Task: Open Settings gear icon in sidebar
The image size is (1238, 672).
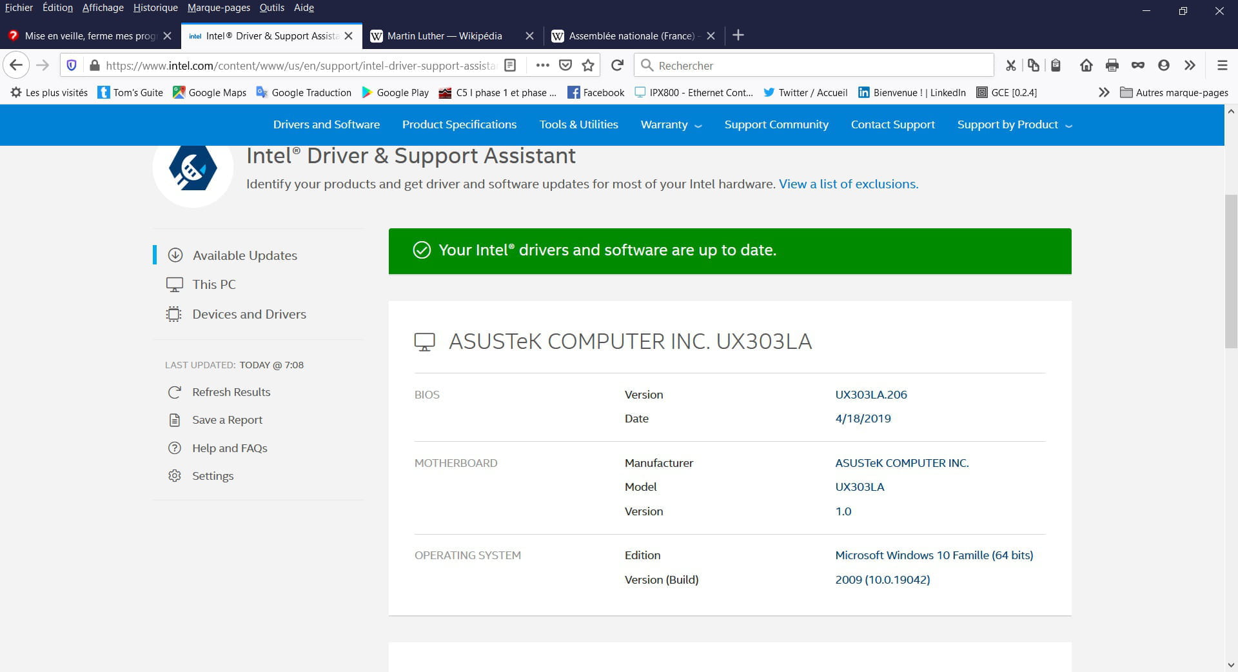Action: pyautogui.click(x=174, y=476)
